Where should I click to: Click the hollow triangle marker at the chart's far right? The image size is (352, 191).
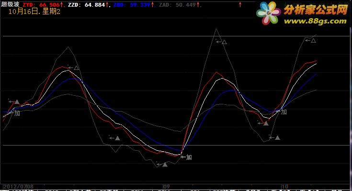point(313,41)
